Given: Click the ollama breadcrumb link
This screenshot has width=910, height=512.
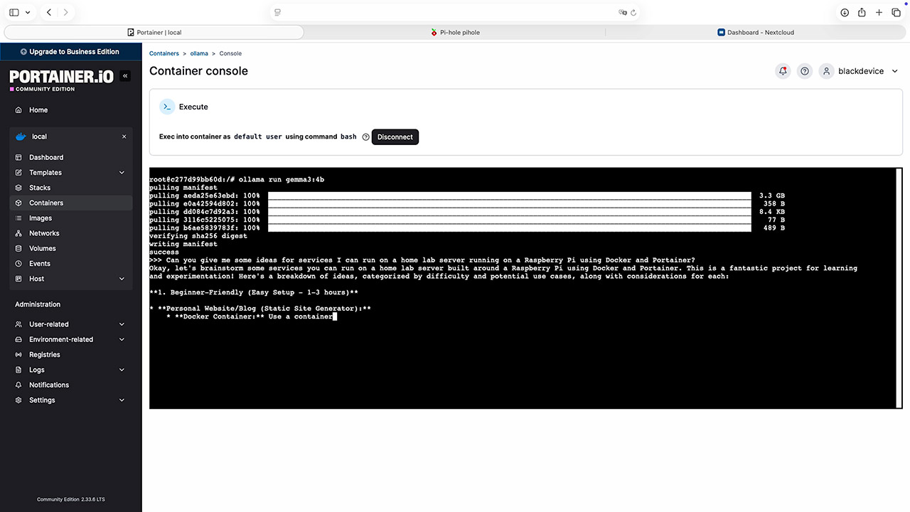Looking at the screenshot, I should pyautogui.click(x=199, y=53).
